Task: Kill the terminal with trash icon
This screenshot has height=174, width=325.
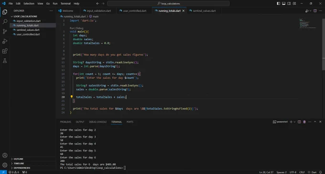Action: click(x=304, y=122)
